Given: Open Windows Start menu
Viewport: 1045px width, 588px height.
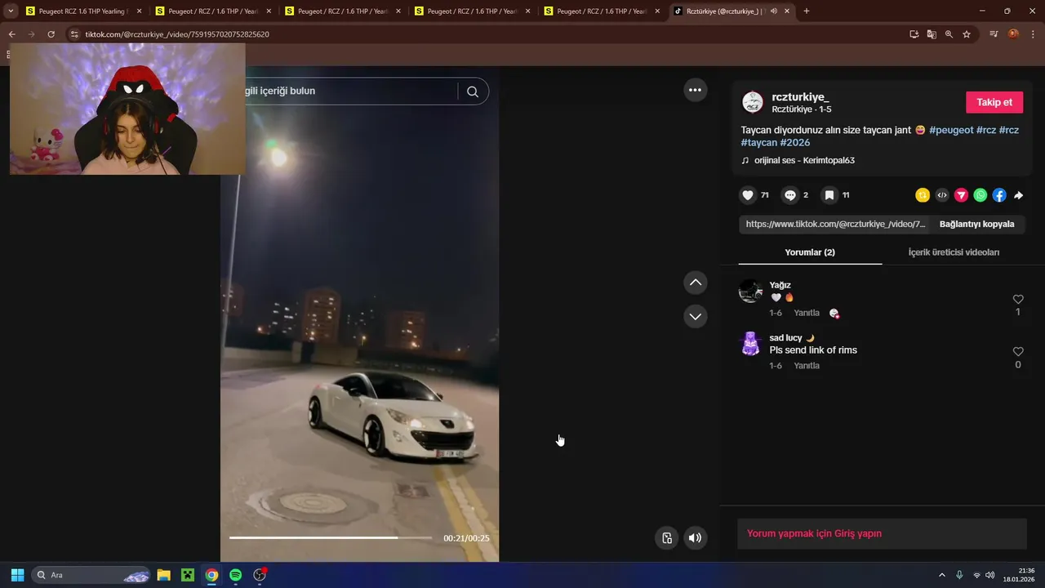Looking at the screenshot, I should click(x=17, y=575).
